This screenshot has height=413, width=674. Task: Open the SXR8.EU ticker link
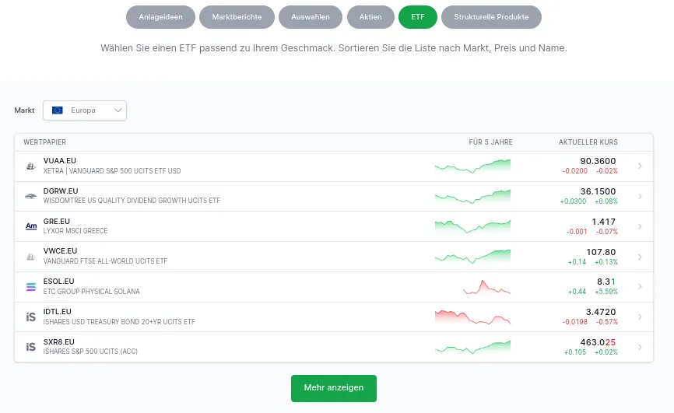point(59,341)
